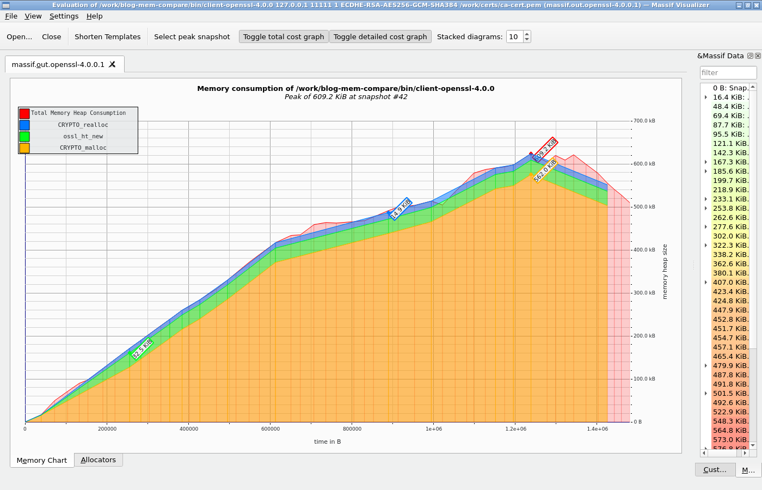This screenshot has height=490, width=762.
Task: Close the massif.out.openssl-4.0.0.1 tab icon
Action: pos(112,64)
